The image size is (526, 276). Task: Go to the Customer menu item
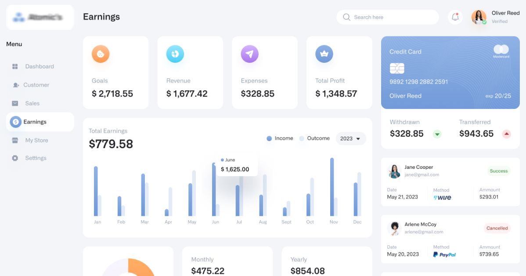click(x=36, y=85)
